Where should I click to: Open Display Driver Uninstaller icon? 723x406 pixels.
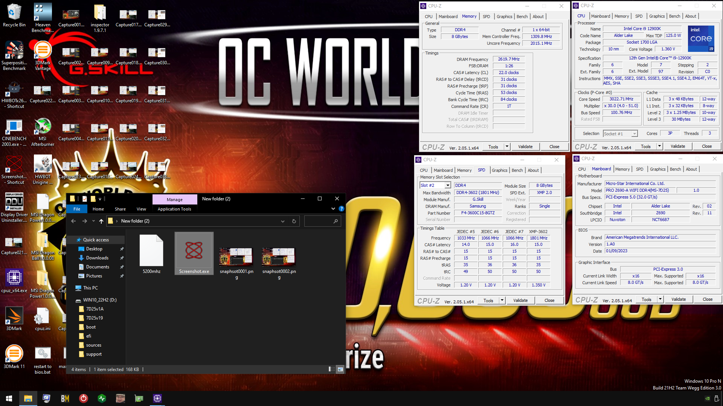14,208
